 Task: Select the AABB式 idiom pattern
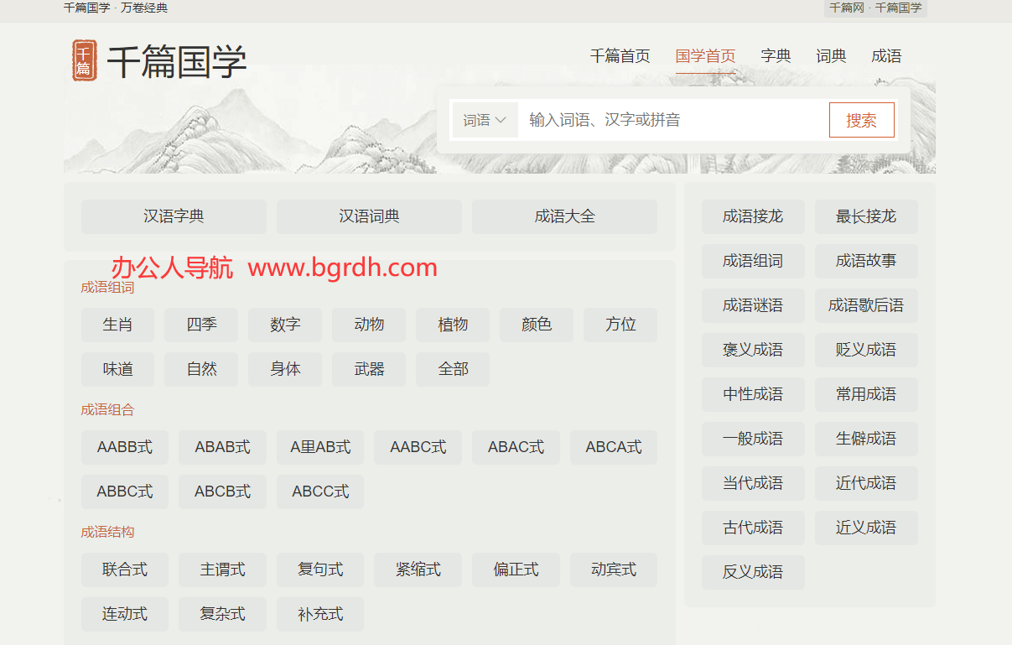click(125, 447)
